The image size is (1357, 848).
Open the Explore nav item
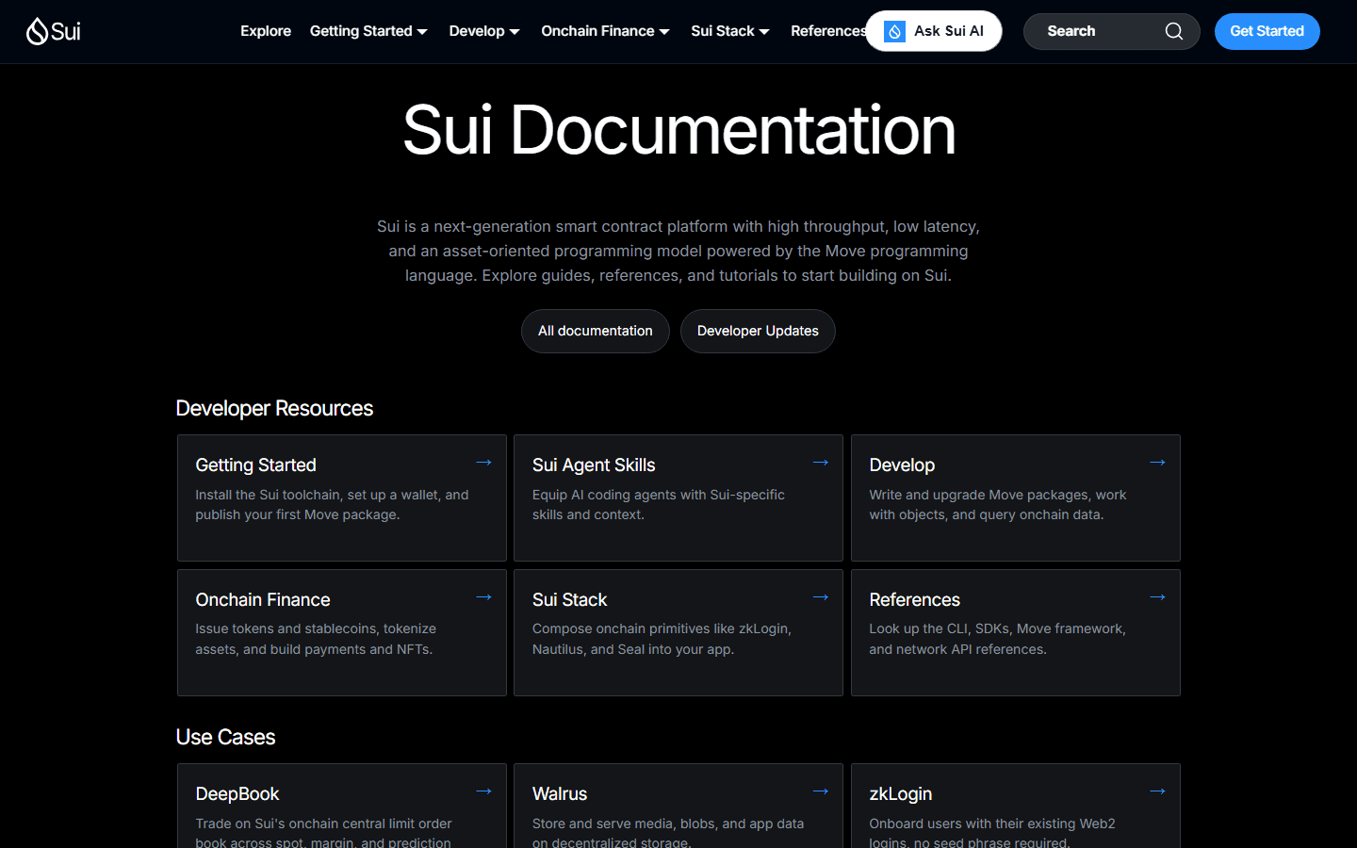click(266, 31)
